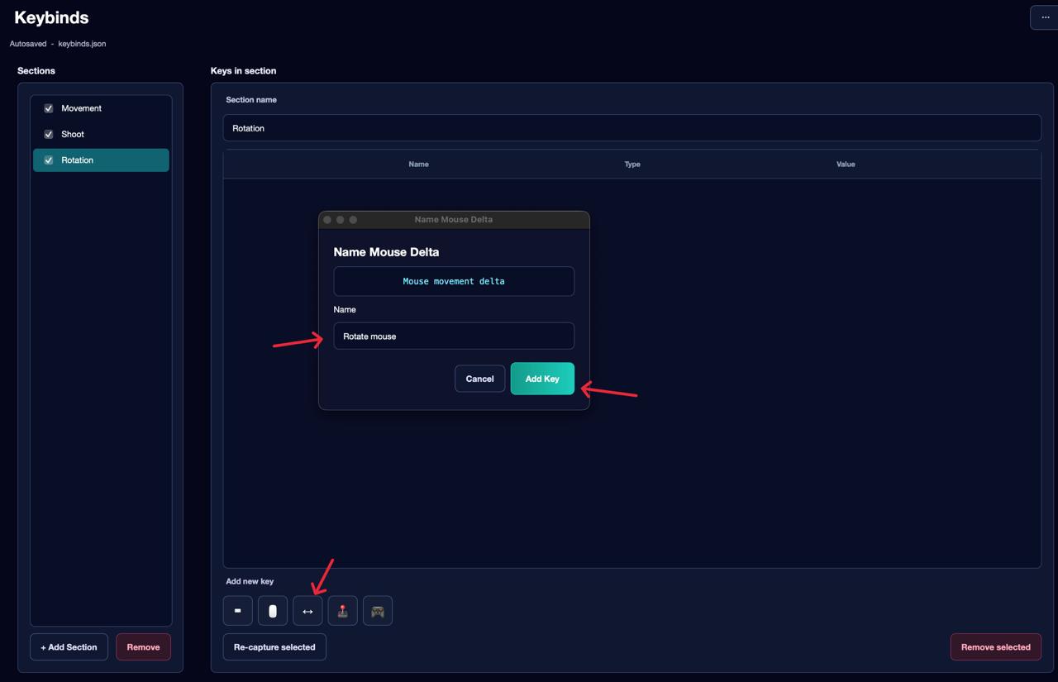Add a mouse delta arrows binding

pyautogui.click(x=307, y=611)
